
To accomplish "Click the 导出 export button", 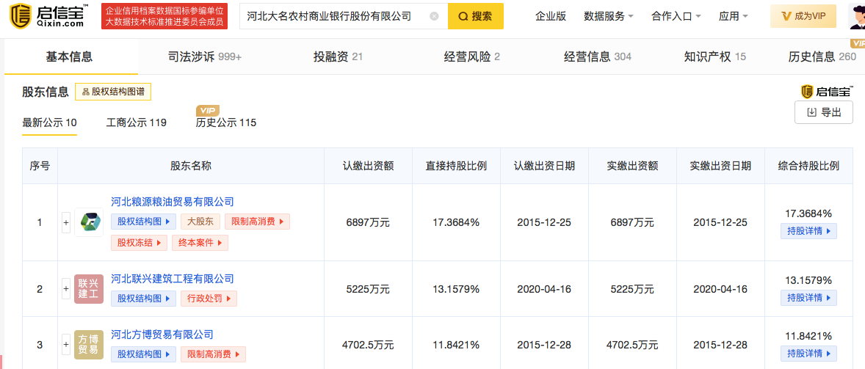I will [x=823, y=112].
